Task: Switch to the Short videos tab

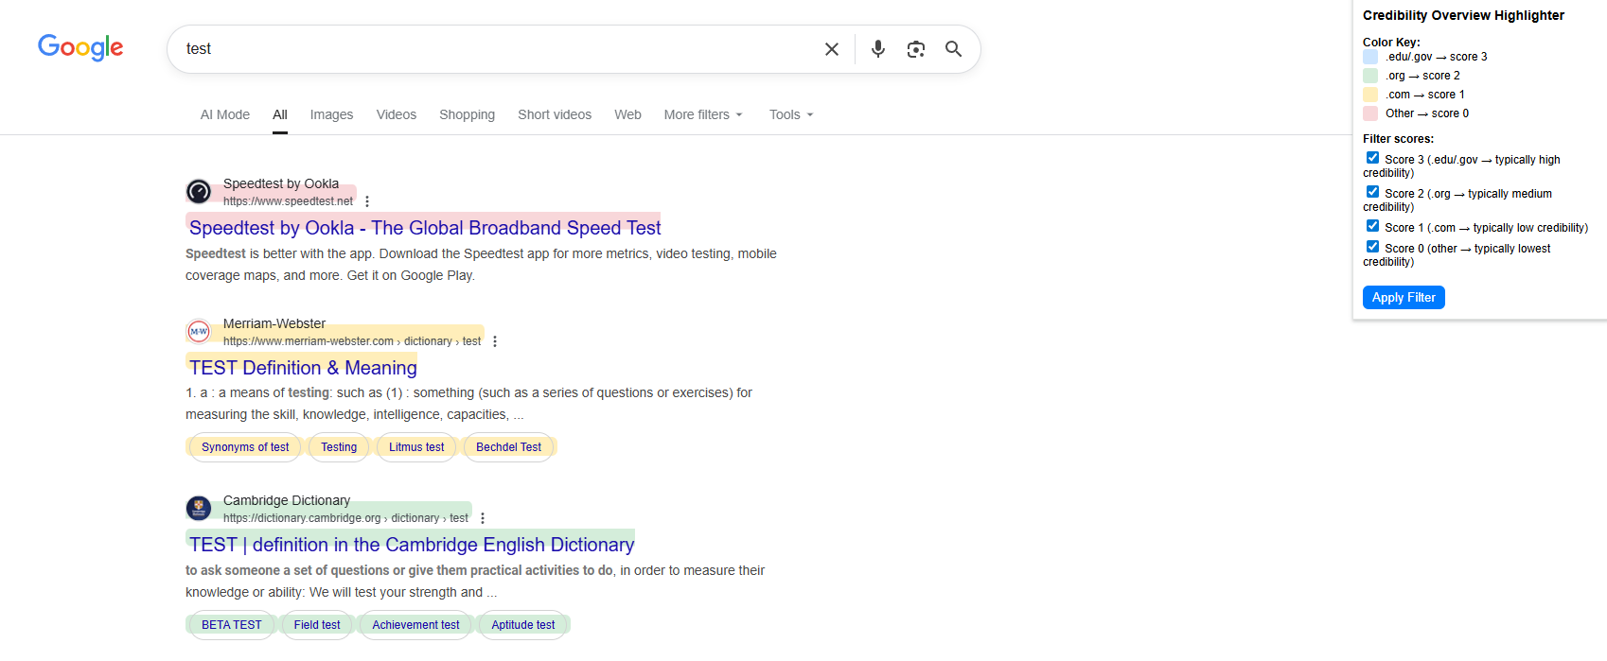Action: [x=555, y=114]
